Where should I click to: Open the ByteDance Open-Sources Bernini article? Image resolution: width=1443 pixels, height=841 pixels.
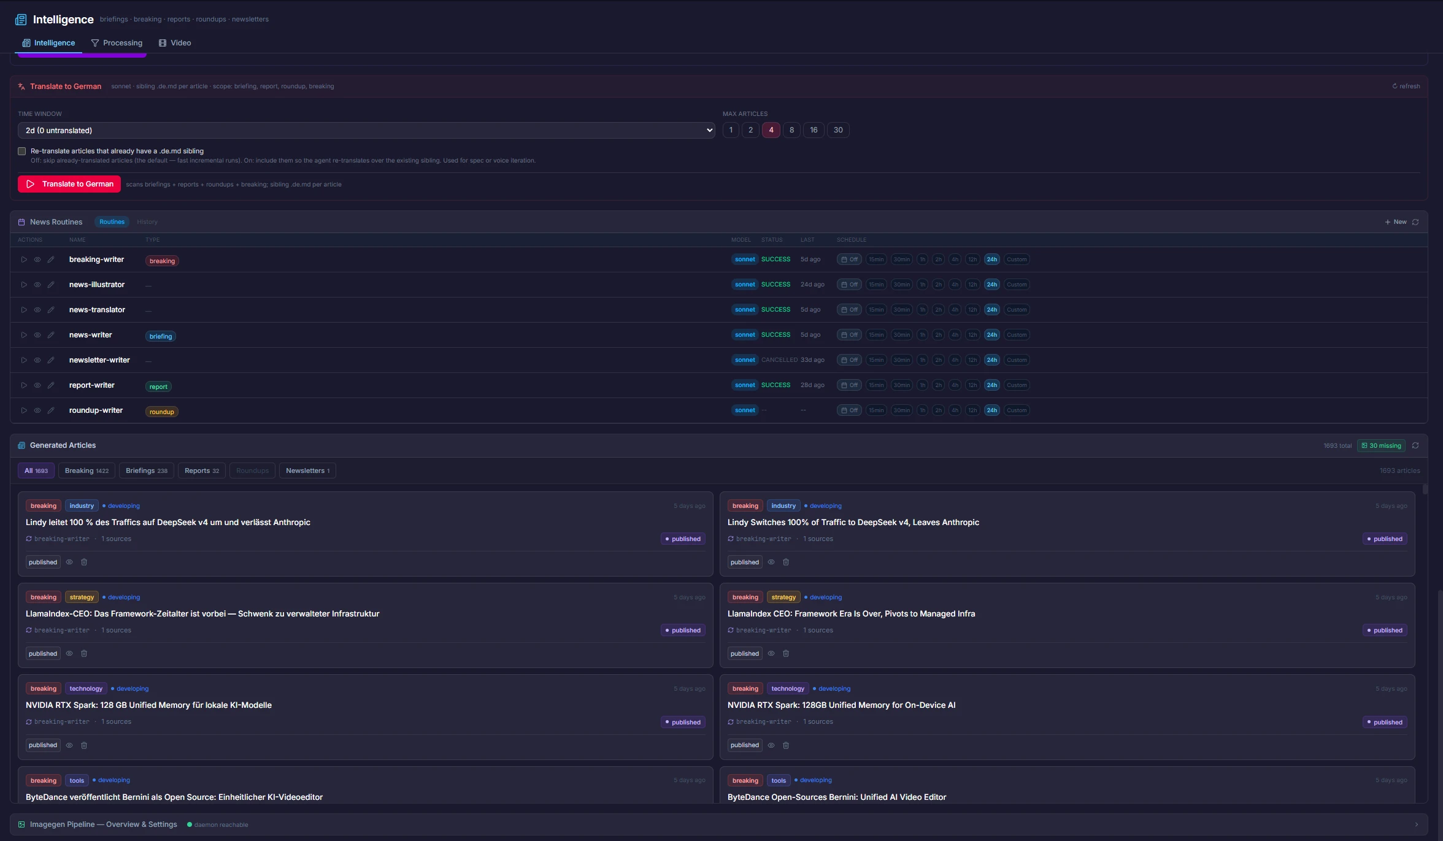pyautogui.click(x=837, y=797)
